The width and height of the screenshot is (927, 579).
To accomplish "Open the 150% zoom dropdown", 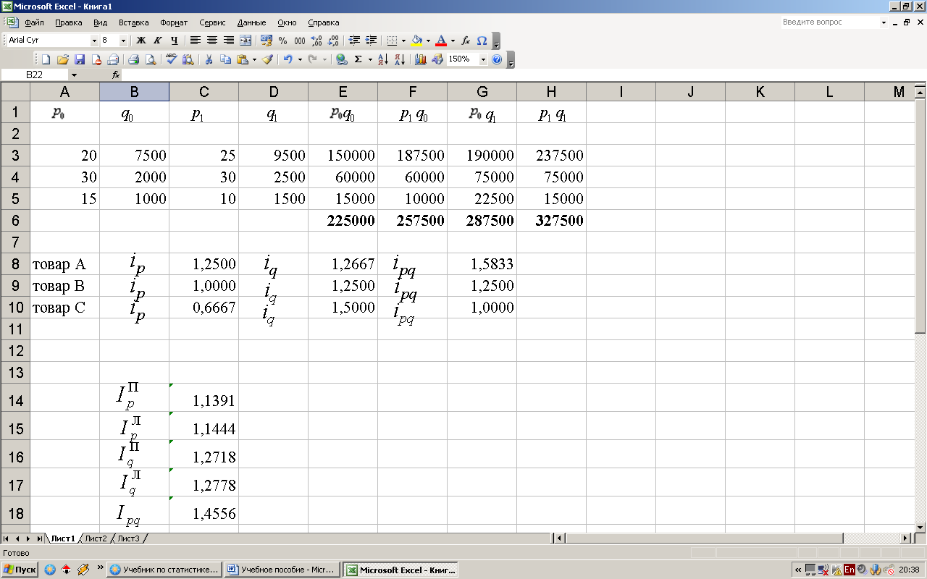I will (483, 59).
